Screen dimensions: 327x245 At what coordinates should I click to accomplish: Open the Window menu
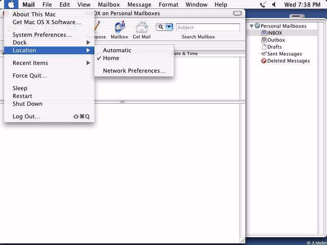197,4
